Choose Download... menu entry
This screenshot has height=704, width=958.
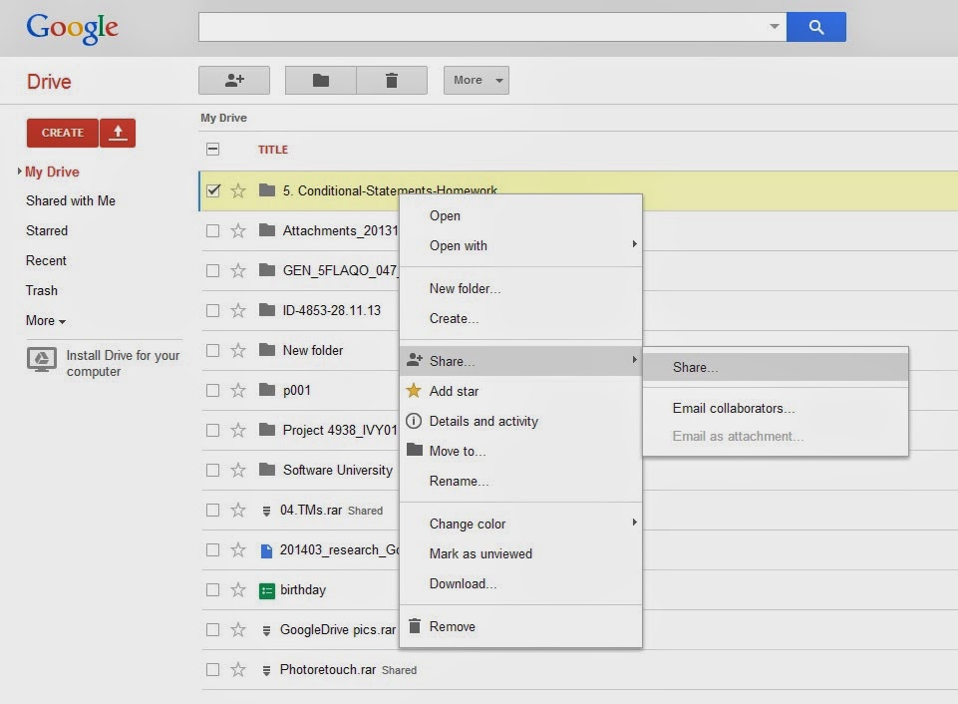tap(520, 583)
